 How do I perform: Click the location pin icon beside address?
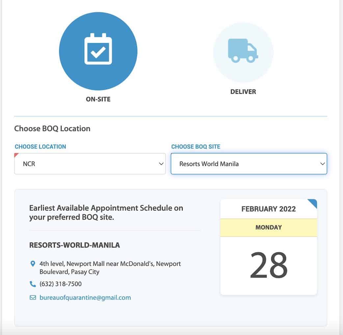(33, 264)
